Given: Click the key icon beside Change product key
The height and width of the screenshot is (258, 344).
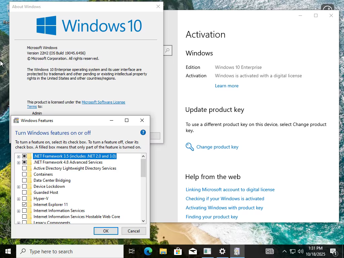Looking at the screenshot, I should click(x=189, y=147).
